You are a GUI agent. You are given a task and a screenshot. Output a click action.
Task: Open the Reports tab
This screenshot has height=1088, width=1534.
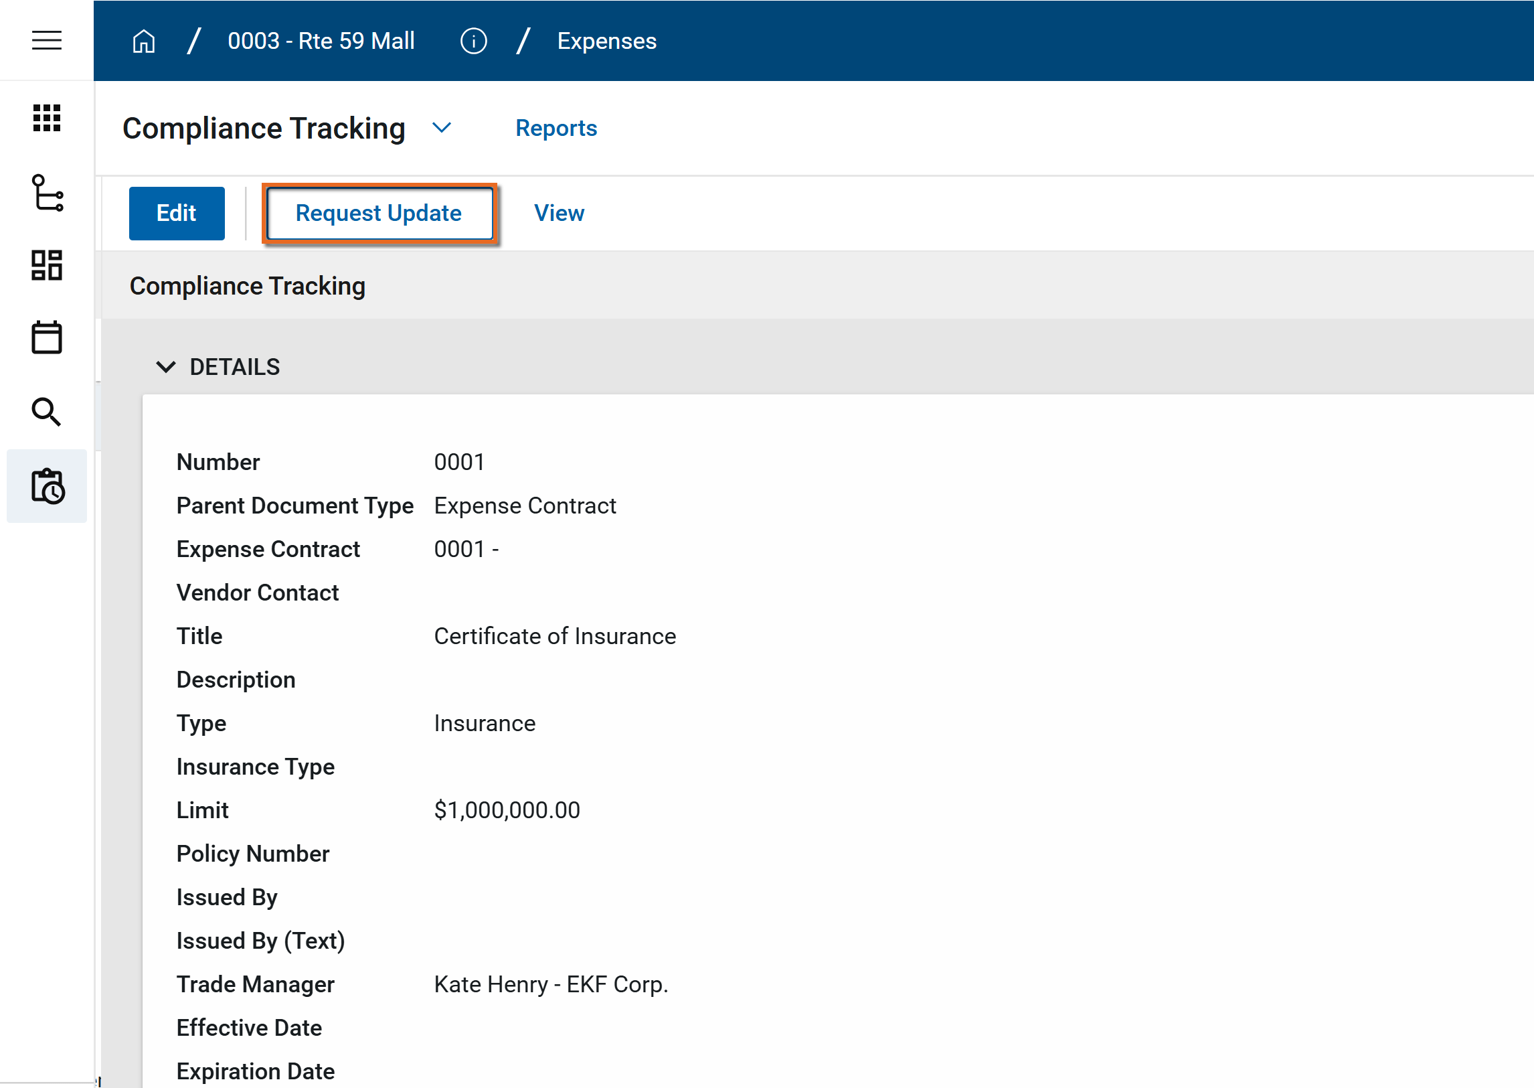556,128
